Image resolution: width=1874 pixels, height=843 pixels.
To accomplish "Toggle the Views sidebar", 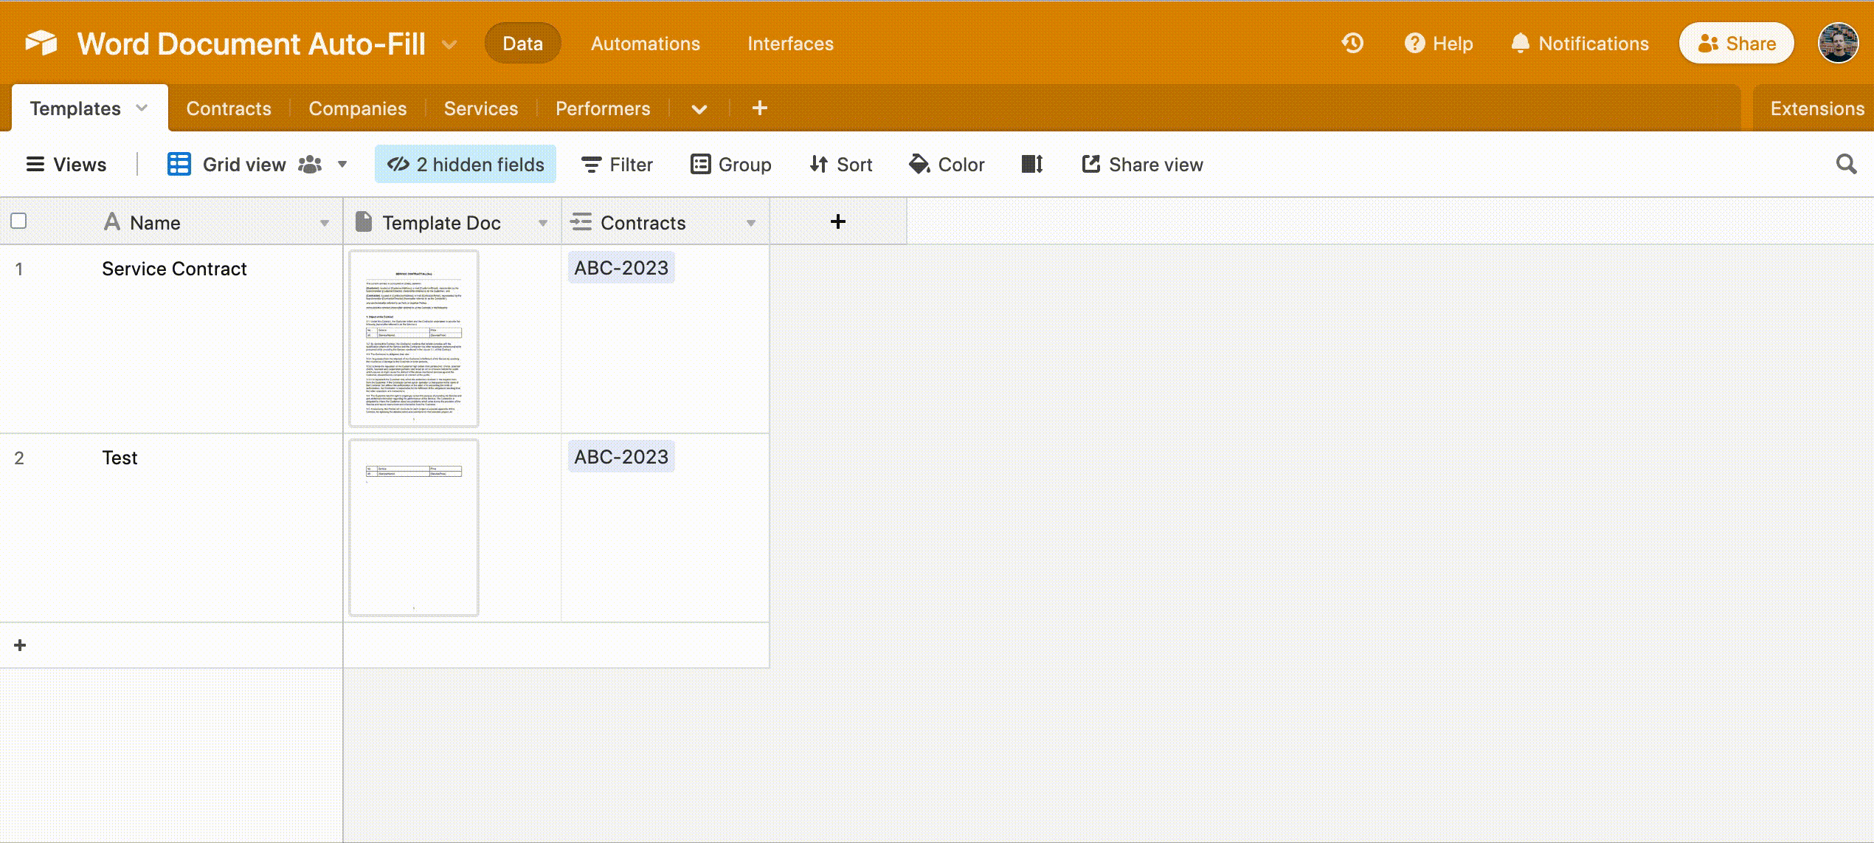I will click(x=66, y=164).
